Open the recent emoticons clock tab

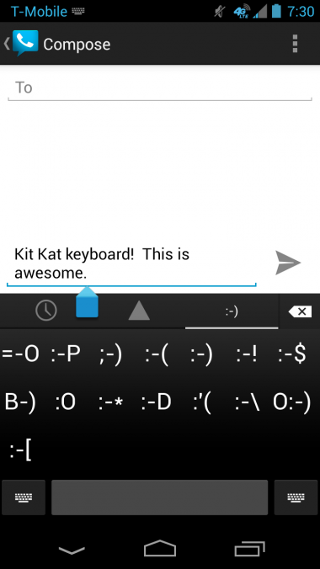pyautogui.click(x=46, y=311)
